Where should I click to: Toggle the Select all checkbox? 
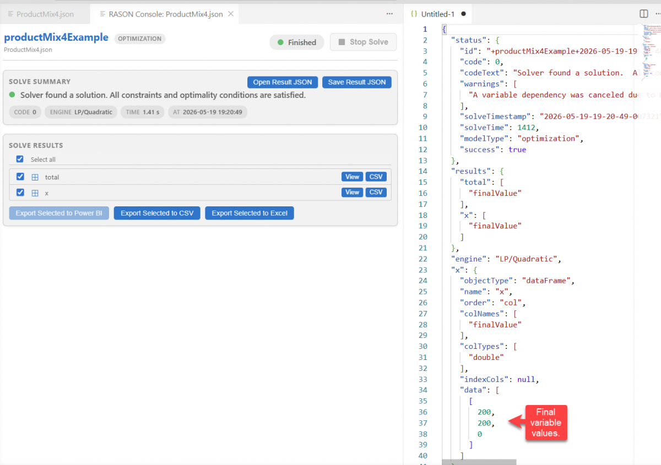point(20,159)
